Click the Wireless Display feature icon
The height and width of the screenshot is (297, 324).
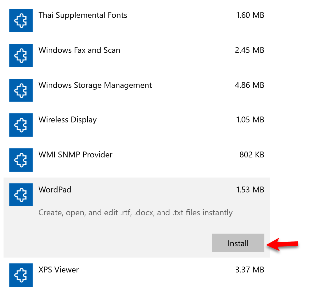click(x=21, y=125)
